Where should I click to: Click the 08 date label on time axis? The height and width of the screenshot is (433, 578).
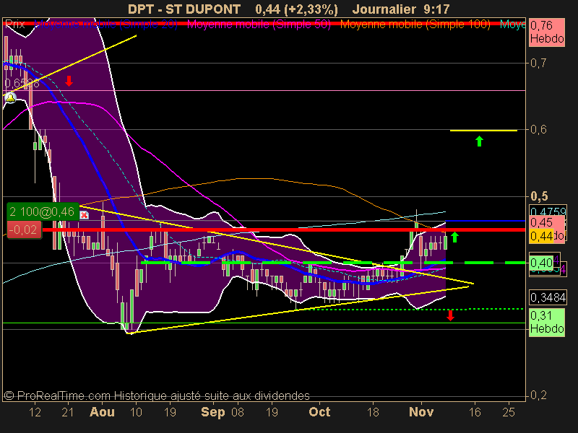tap(238, 411)
